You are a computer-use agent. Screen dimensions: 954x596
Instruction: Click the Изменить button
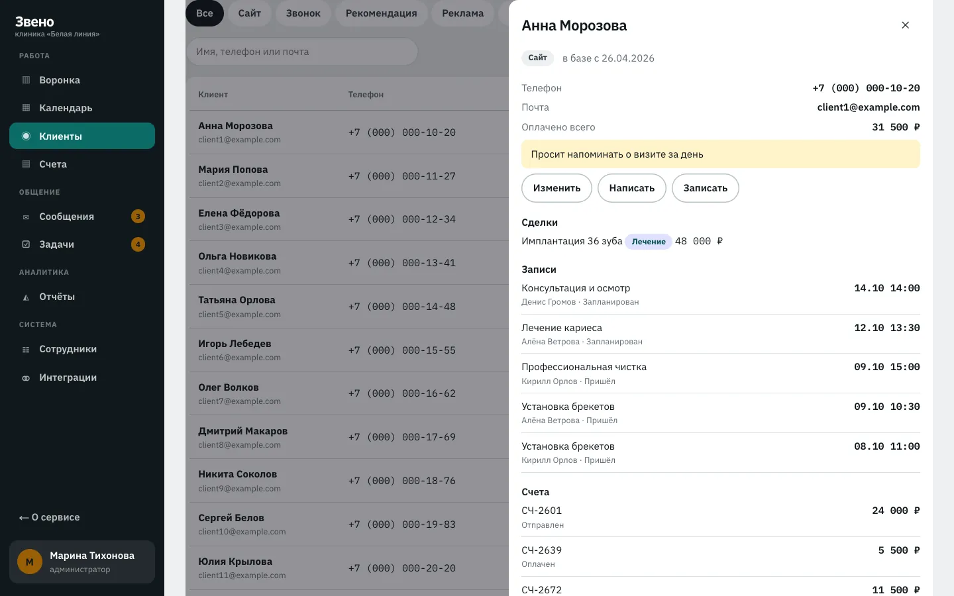coord(556,188)
